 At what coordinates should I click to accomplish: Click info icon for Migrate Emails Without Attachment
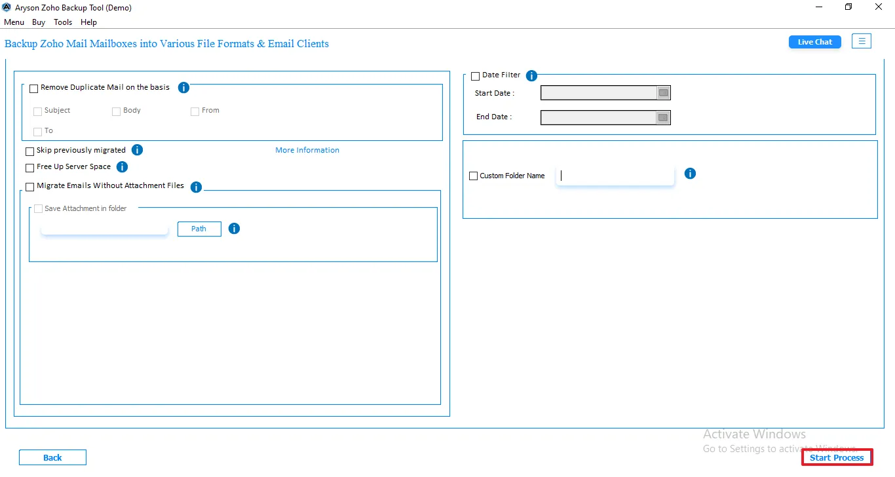[x=196, y=187]
